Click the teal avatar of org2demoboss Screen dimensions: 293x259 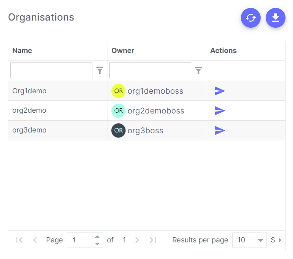click(x=118, y=111)
